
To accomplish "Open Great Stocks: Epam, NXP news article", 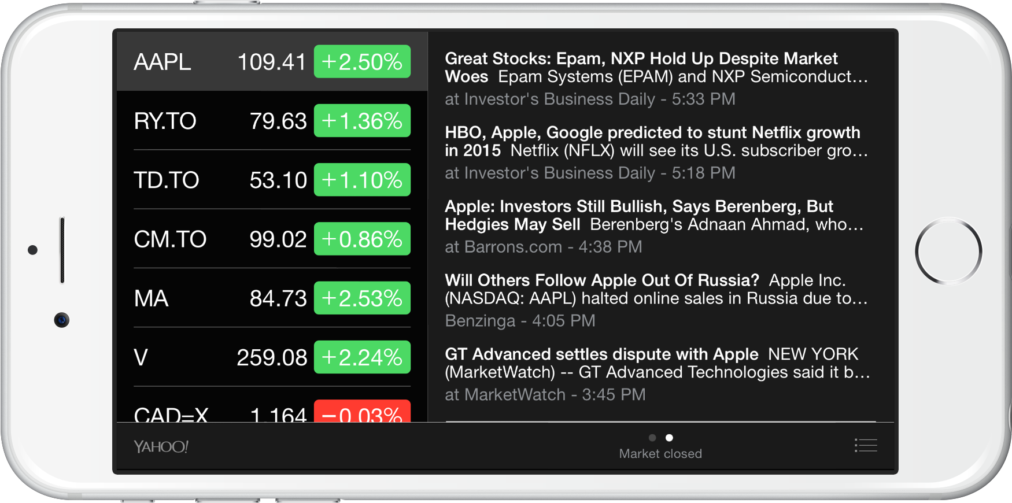I will 657,79.
